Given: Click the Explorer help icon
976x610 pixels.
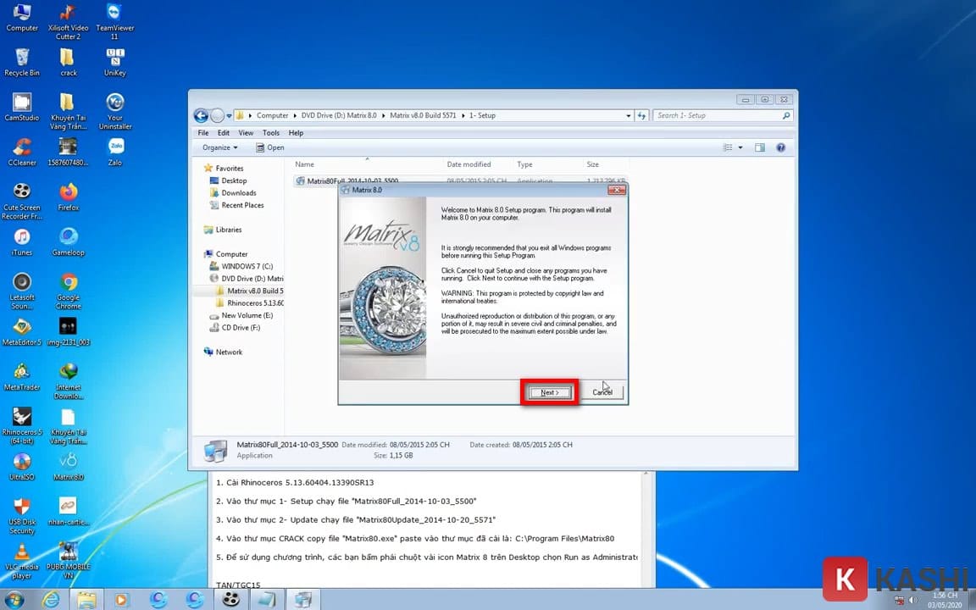Looking at the screenshot, I should point(780,147).
